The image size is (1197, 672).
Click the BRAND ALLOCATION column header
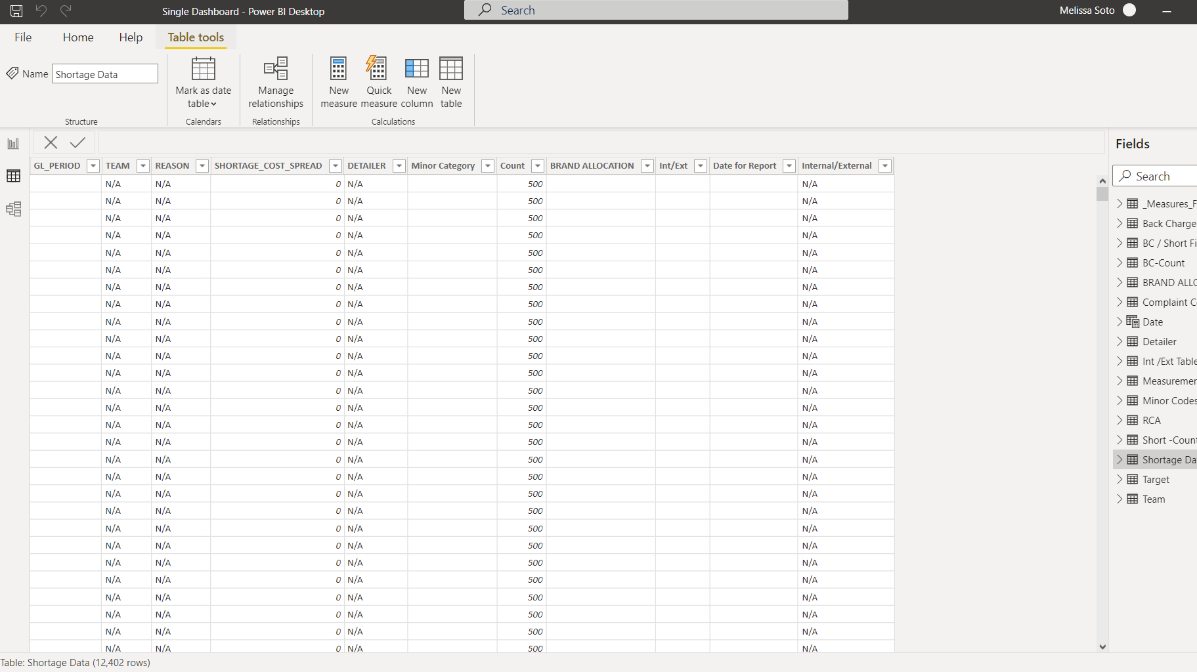592,166
